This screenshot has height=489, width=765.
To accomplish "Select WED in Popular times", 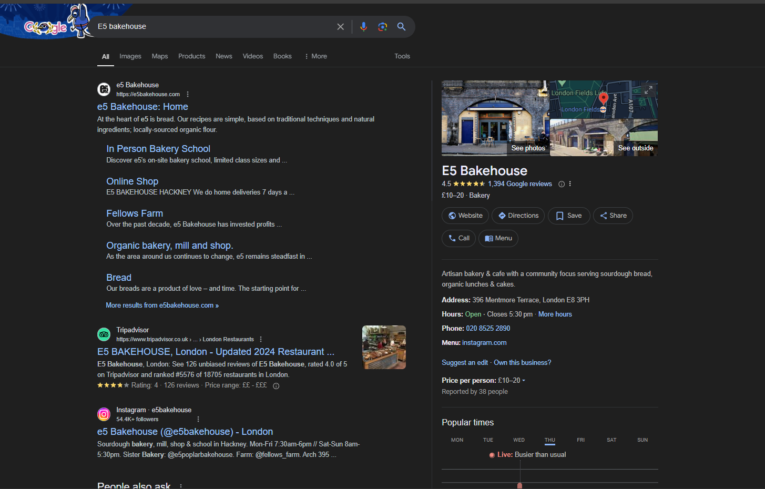I will [x=519, y=440].
